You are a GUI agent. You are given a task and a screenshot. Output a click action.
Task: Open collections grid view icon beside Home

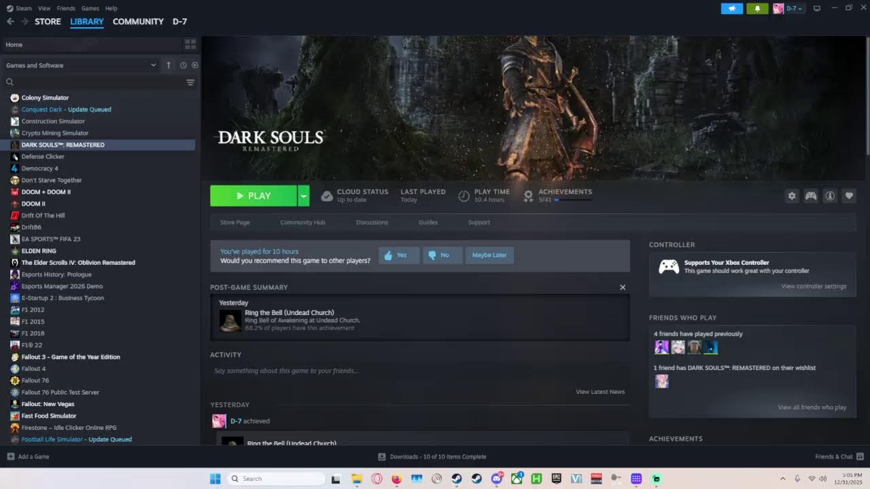[x=190, y=44]
